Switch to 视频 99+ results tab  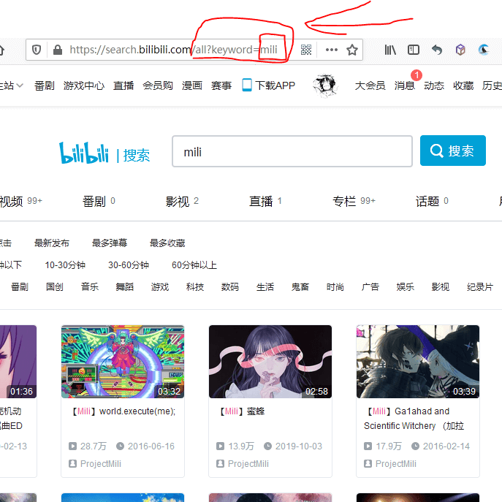click(20, 202)
